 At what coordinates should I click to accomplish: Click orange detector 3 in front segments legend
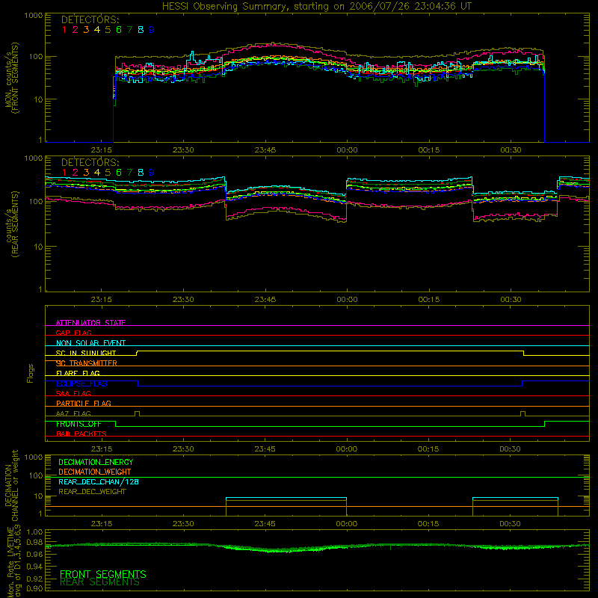point(86,30)
